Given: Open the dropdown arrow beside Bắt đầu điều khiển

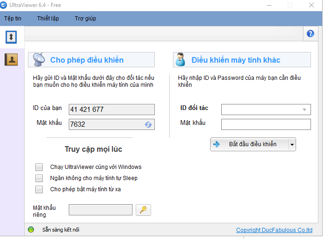Looking at the screenshot, I should click(x=292, y=144).
